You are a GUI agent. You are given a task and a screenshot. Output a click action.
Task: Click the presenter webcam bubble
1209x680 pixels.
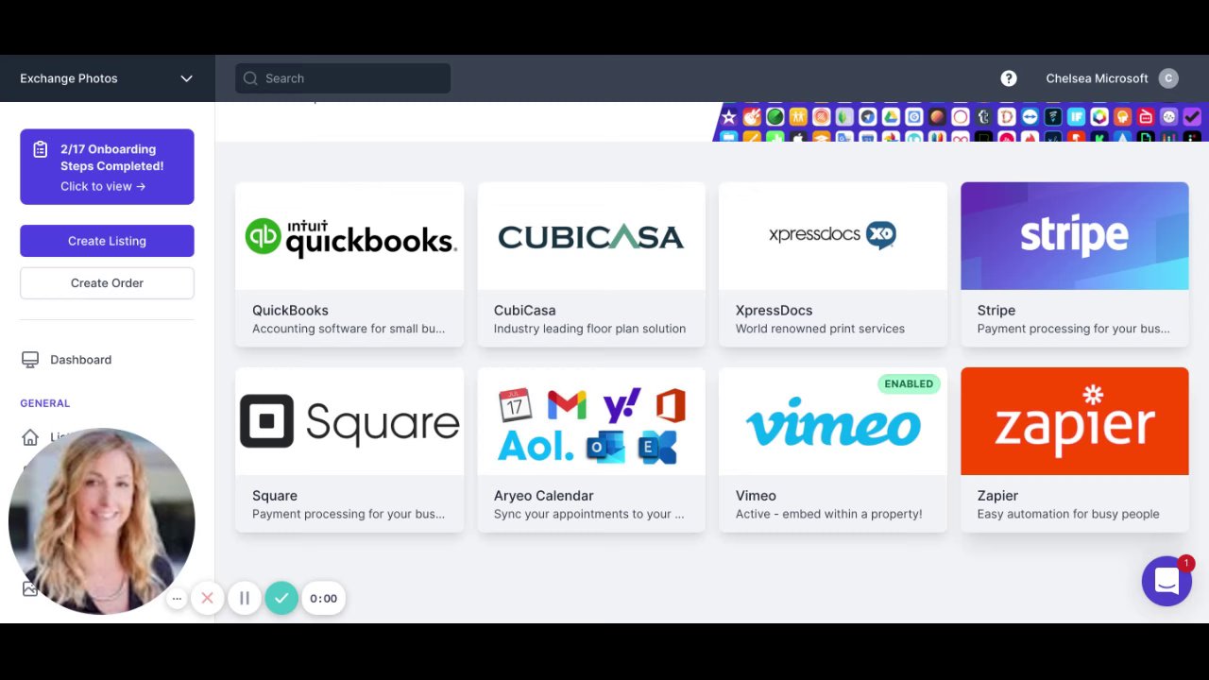pos(101,521)
